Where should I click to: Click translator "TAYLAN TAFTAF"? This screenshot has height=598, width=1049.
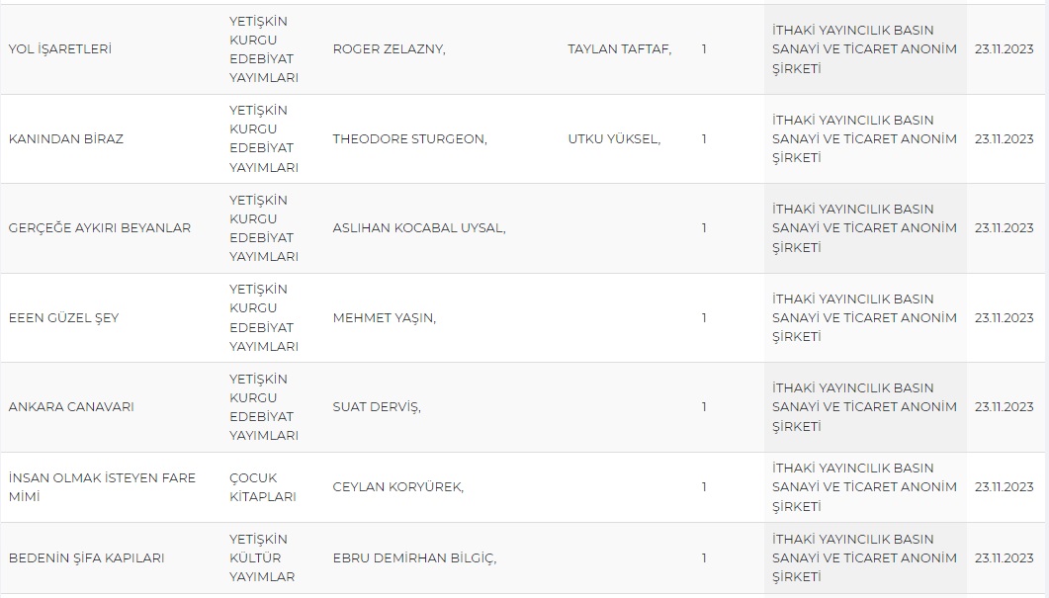[620, 48]
